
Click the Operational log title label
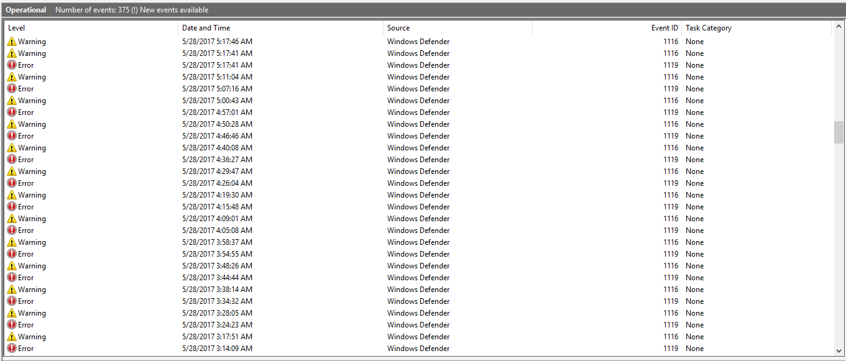coord(26,10)
